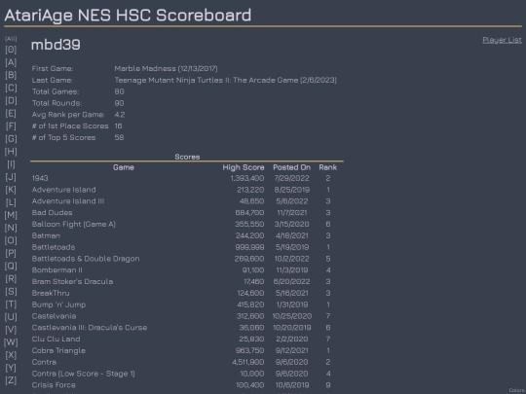Filter games by letter [D]
Screen dimensions: 526x394
[11, 100]
